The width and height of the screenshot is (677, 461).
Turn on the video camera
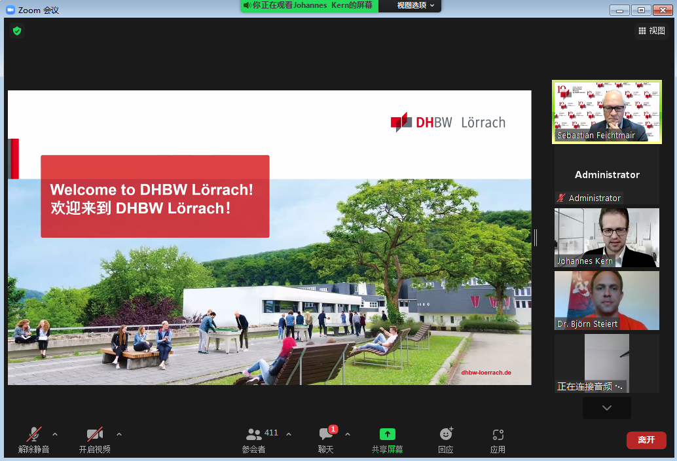tap(95, 434)
